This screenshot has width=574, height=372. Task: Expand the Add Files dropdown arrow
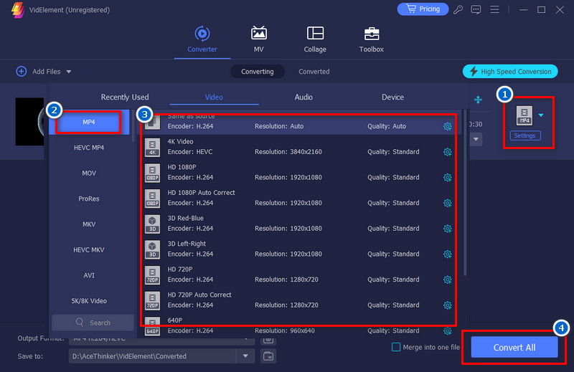click(69, 72)
